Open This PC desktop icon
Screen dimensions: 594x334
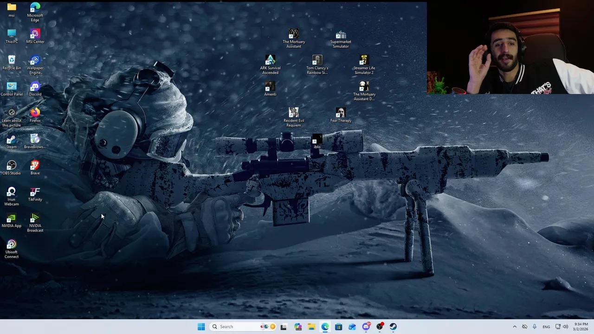12,36
